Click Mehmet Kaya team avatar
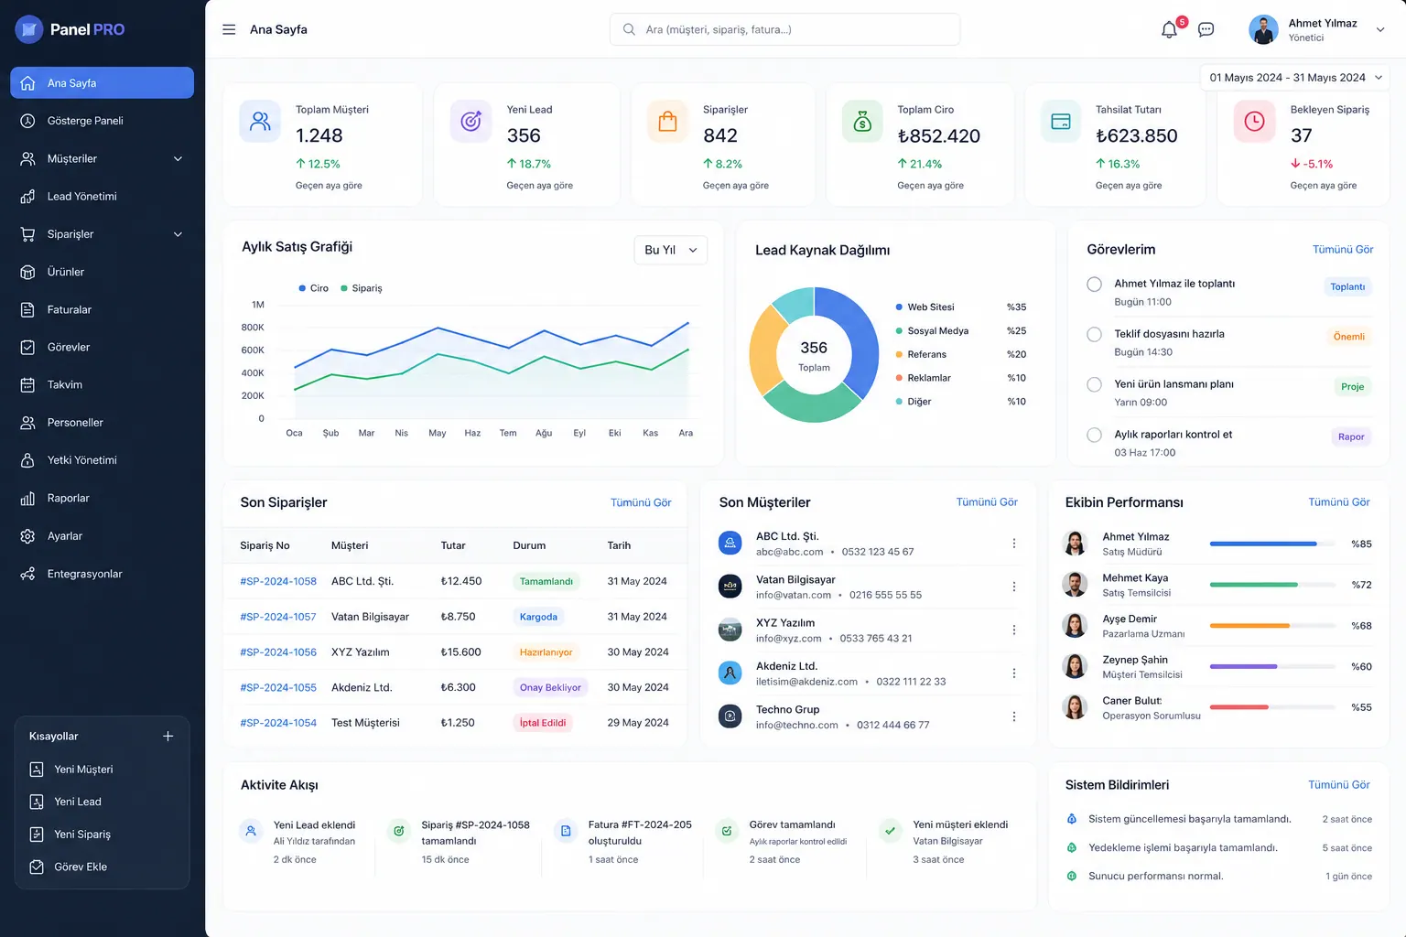The height and width of the screenshot is (937, 1406). (1075, 585)
